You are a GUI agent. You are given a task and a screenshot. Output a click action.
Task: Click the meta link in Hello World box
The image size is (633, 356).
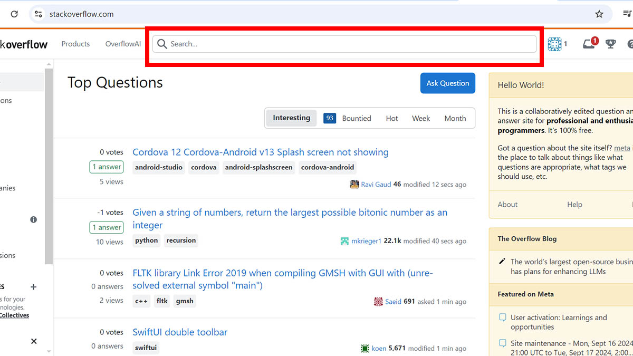622,148
